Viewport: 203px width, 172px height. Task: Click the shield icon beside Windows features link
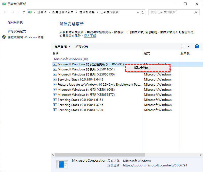[x=4, y=37]
